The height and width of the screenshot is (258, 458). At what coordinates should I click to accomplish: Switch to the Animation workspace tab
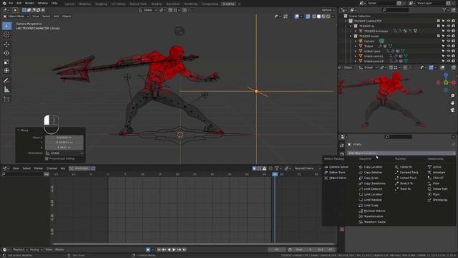(172, 4)
